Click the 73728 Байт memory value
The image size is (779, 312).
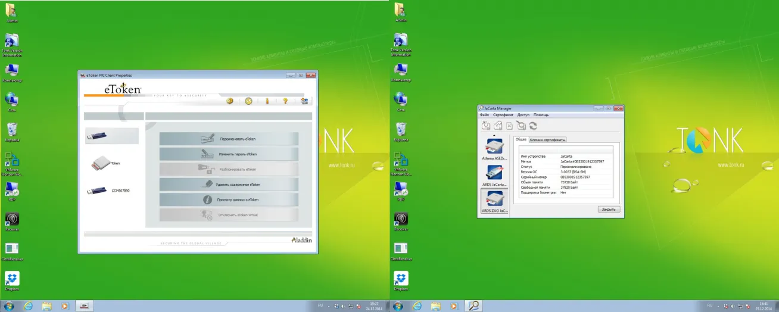569,182
